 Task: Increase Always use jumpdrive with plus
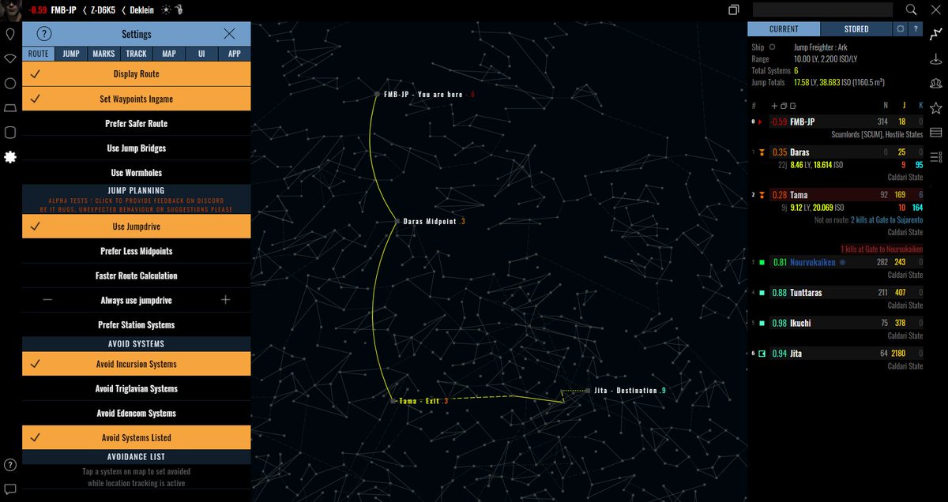click(225, 300)
